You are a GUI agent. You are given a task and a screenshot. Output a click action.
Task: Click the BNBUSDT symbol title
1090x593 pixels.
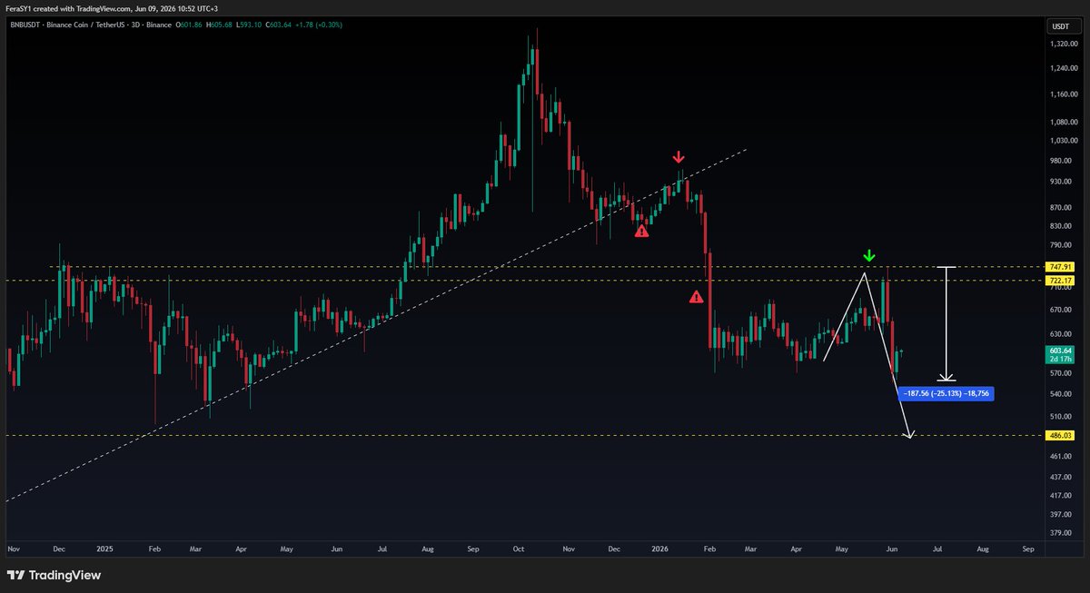pyautogui.click(x=26, y=25)
